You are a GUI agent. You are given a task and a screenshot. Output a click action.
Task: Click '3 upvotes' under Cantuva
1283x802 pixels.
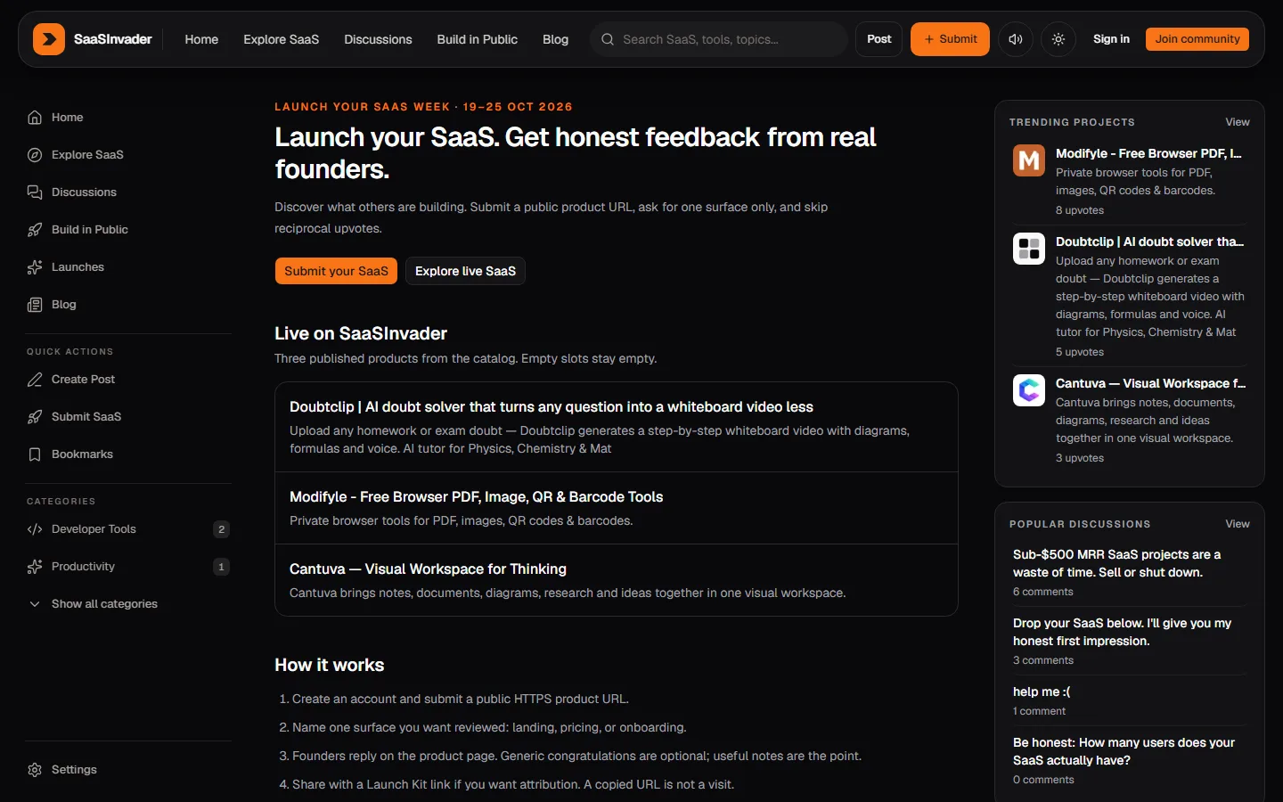click(x=1080, y=458)
